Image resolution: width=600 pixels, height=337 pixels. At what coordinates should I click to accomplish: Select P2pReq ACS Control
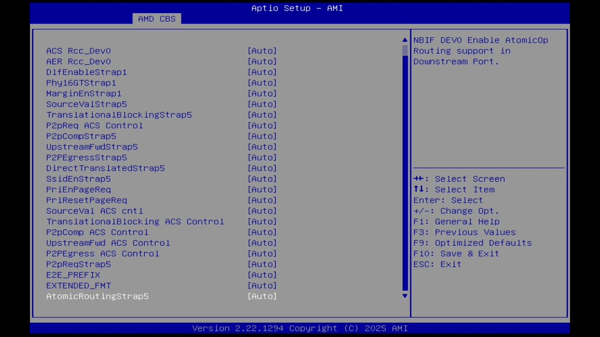click(x=262, y=125)
